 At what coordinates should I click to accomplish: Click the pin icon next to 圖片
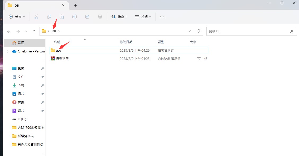tap(42, 94)
